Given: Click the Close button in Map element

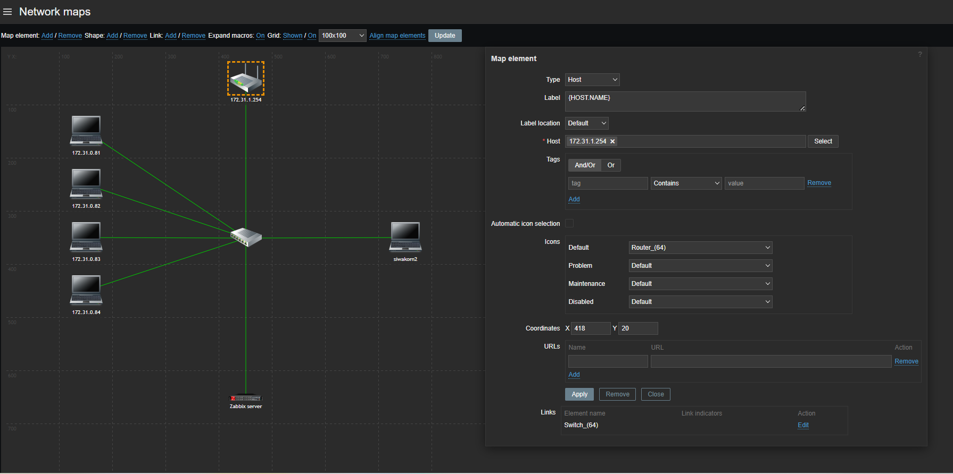Looking at the screenshot, I should [x=656, y=394].
